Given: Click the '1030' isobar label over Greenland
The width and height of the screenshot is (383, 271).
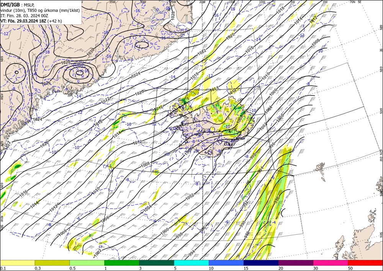Looking at the screenshot, I should click(90, 52).
